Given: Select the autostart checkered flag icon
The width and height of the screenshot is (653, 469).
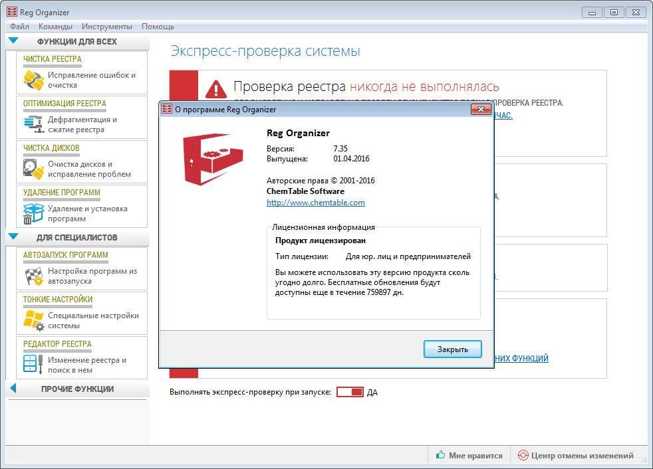Looking at the screenshot, I should [34, 276].
